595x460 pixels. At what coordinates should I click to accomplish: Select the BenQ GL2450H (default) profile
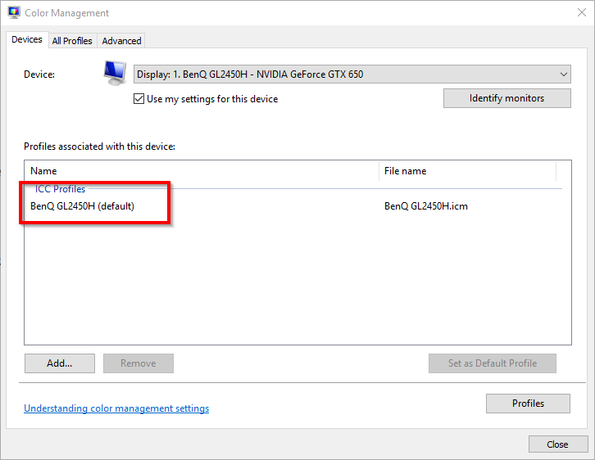[82, 206]
